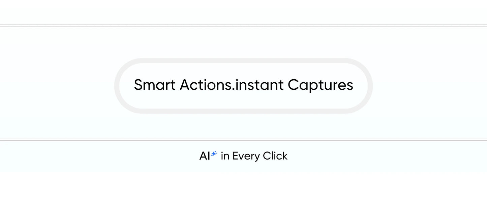Click the period between Actions and instant

coord(233,90)
